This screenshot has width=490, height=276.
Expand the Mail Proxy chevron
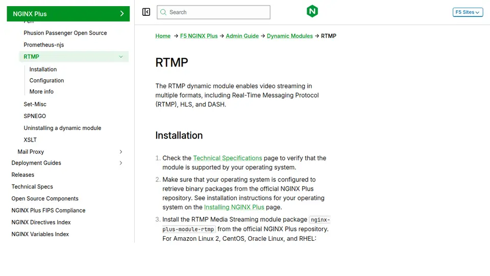pos(121,152)
